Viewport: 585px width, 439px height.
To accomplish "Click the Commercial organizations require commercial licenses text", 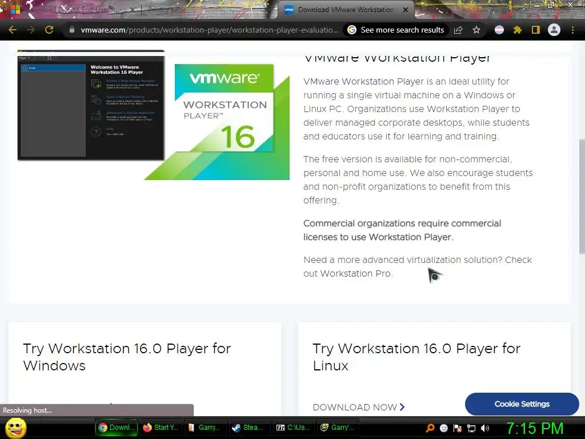I will tap(402, 230).
